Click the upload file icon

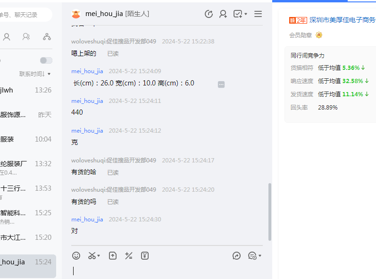point(113,256)
